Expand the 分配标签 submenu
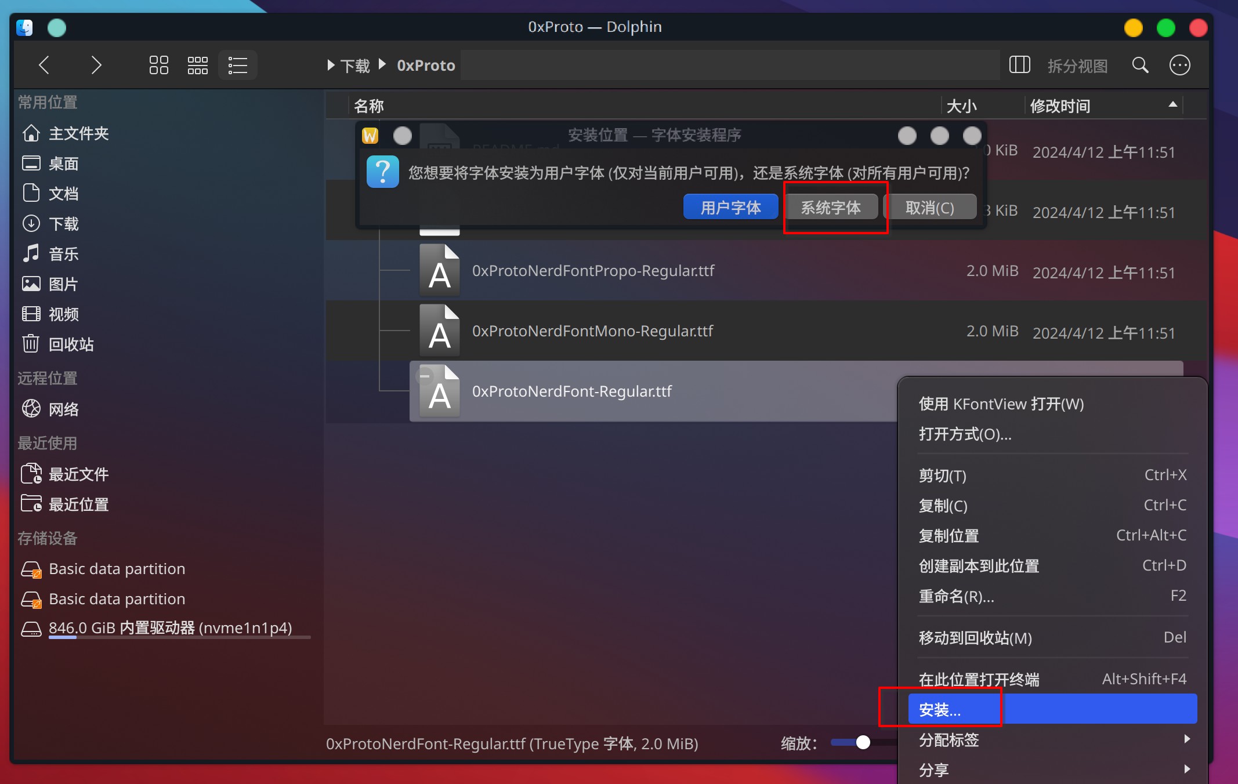The height and width of the screenshot is (784, 1238). point(1052,740)
